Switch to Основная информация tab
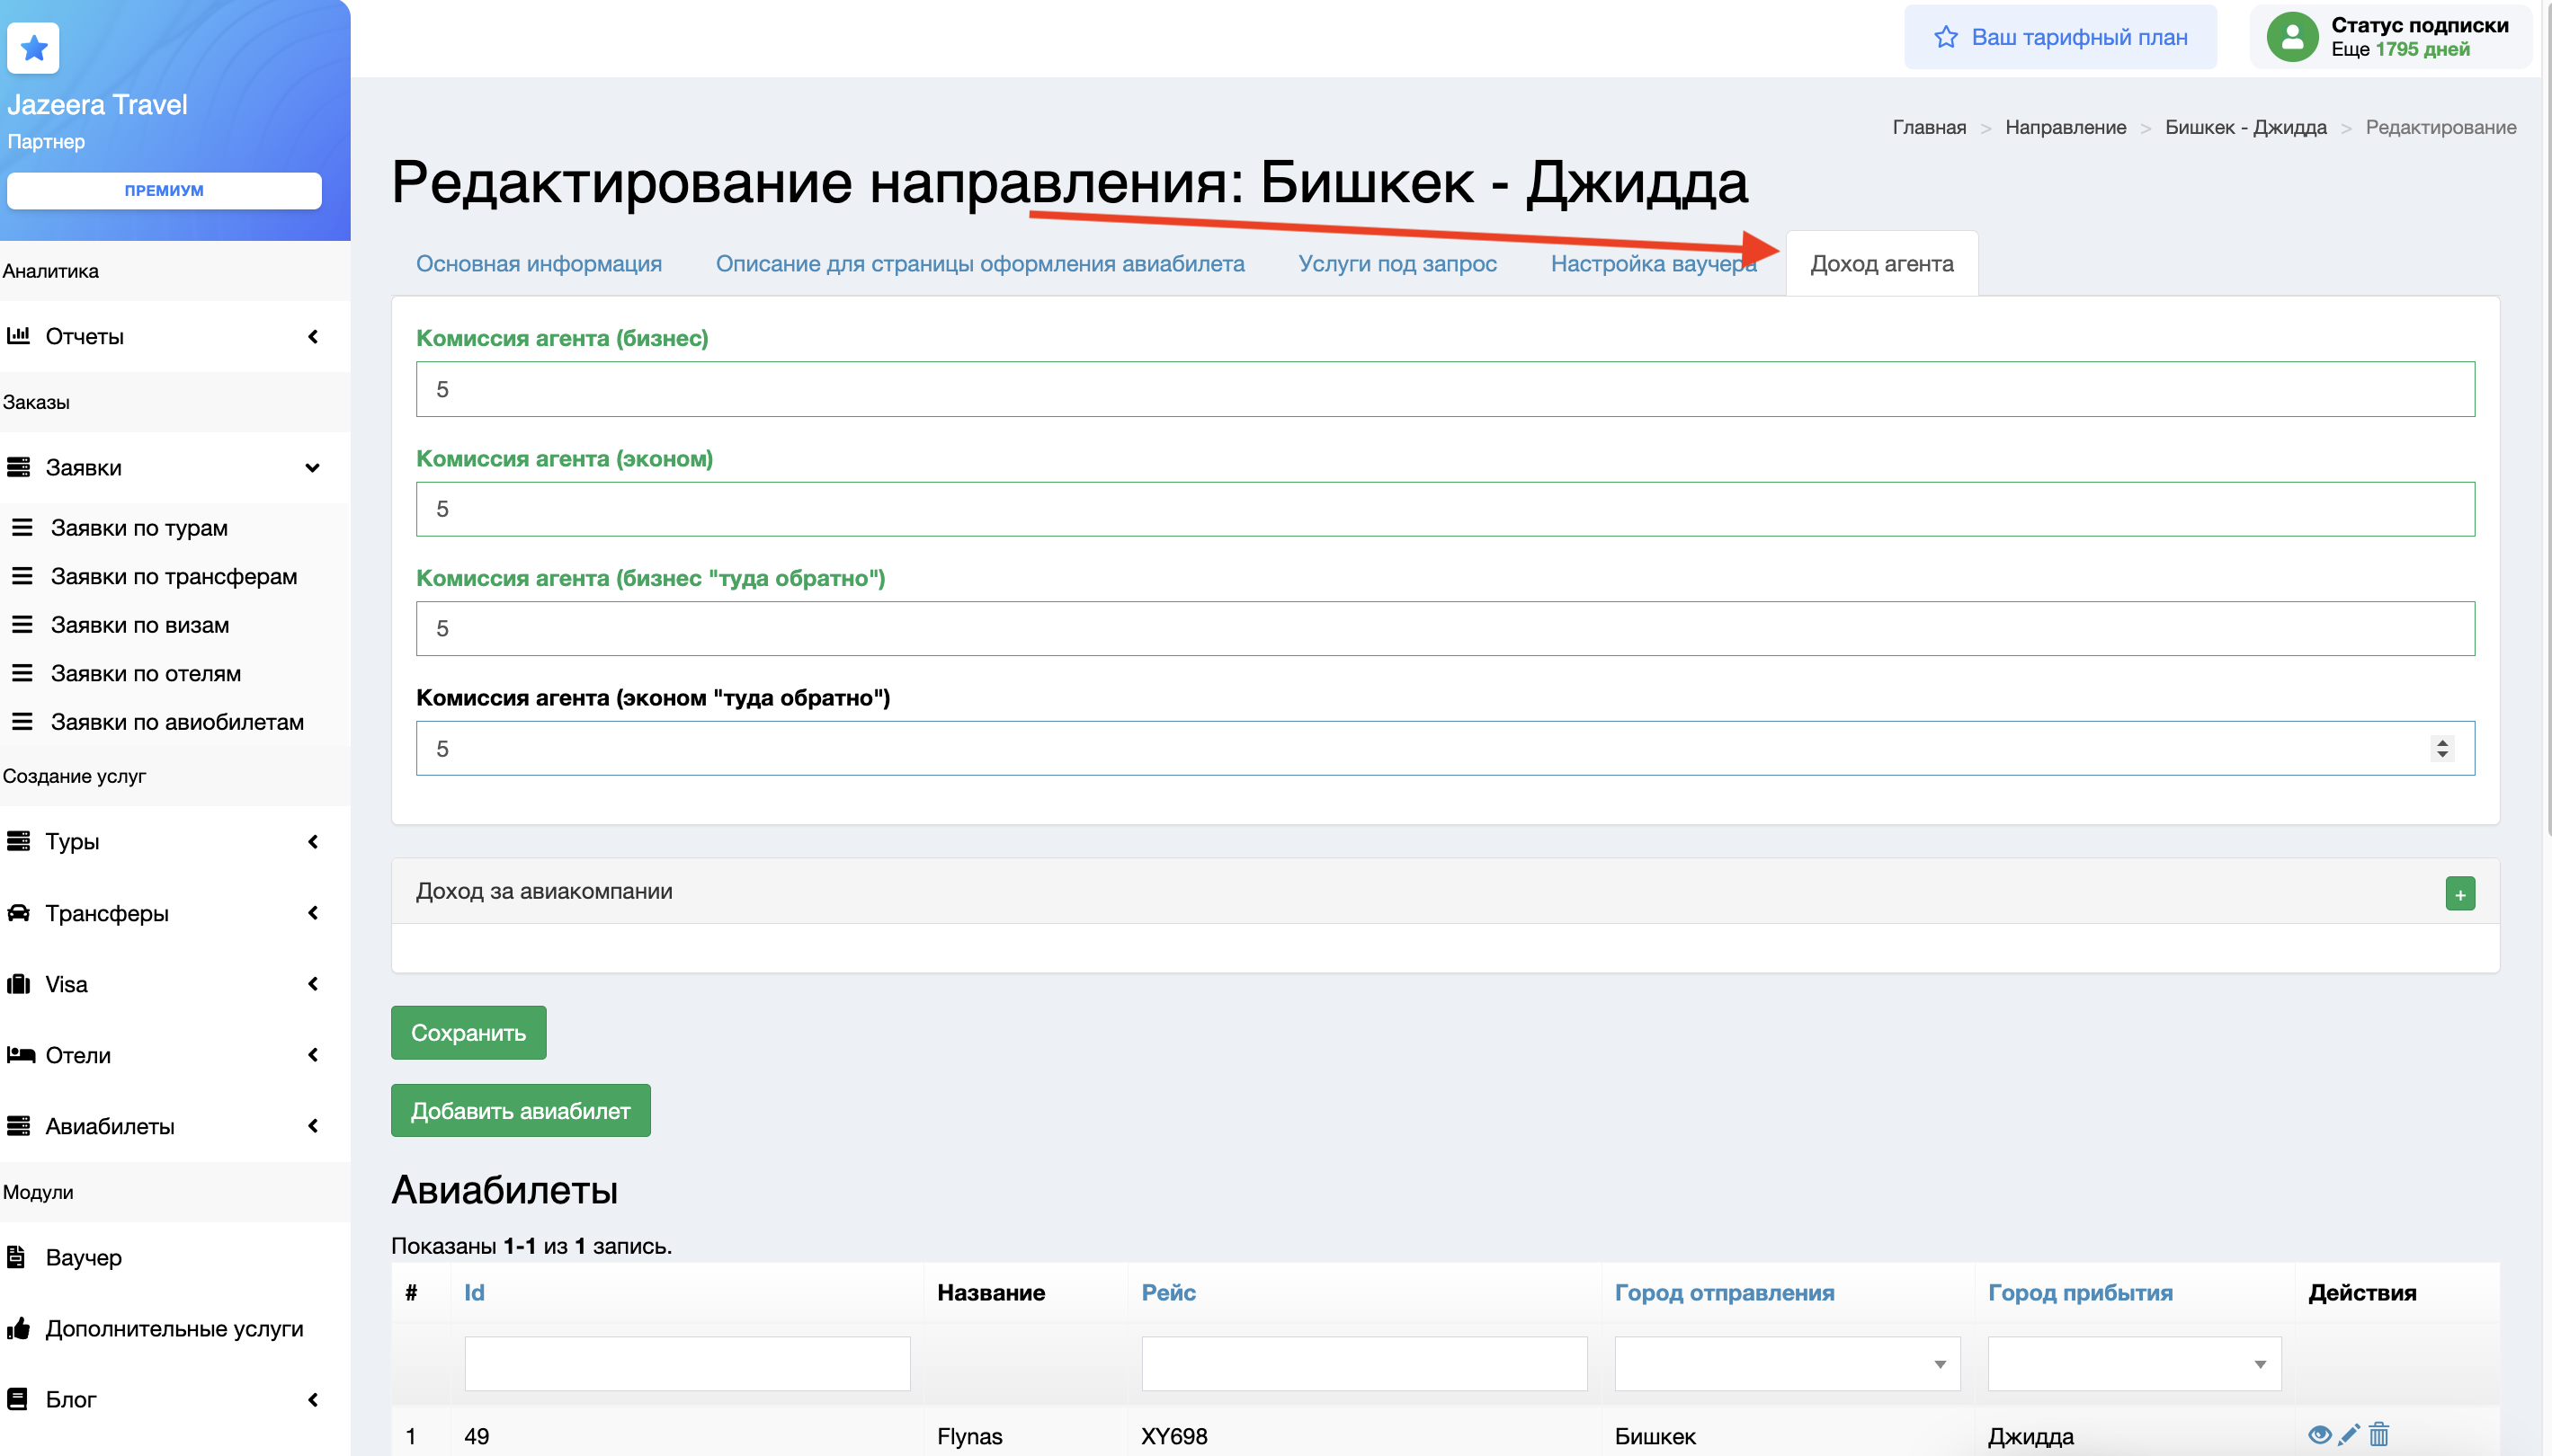2552x1456 pixels. [539, 264]
